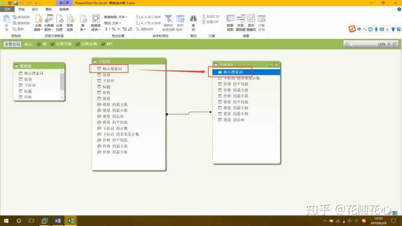402x226 pixels.
Task: Click the Sort A to Z command
Action: 149,17
